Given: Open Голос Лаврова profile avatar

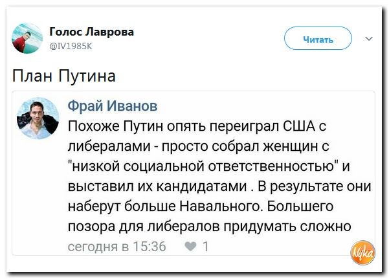Looking at the screenshot, I should tap(27, 39).
